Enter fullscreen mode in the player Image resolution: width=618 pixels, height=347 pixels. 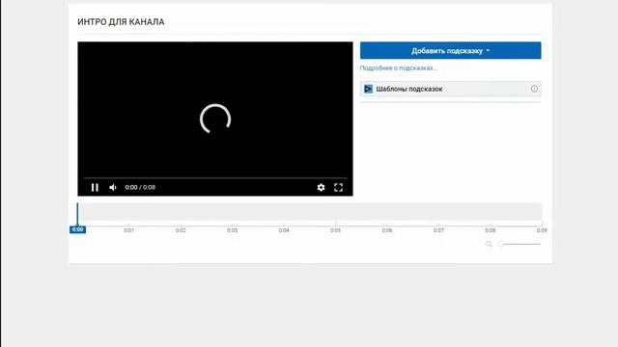point(338,188)
